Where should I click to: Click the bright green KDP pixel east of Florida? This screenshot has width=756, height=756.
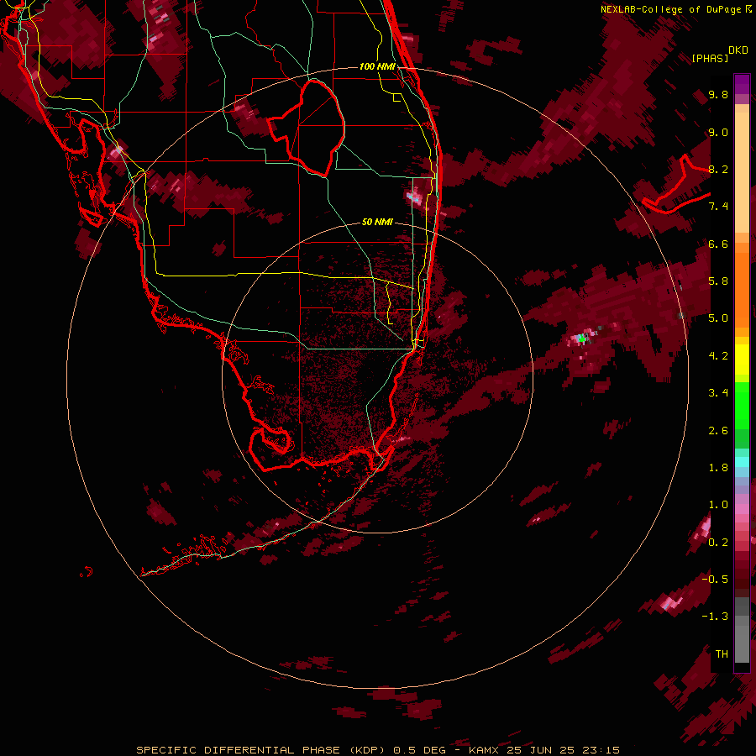(582, 339)
